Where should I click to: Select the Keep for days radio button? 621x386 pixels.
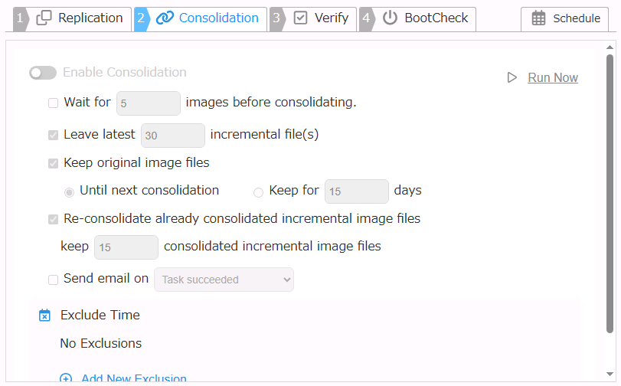pyautogui.click(x=258, y=192)
